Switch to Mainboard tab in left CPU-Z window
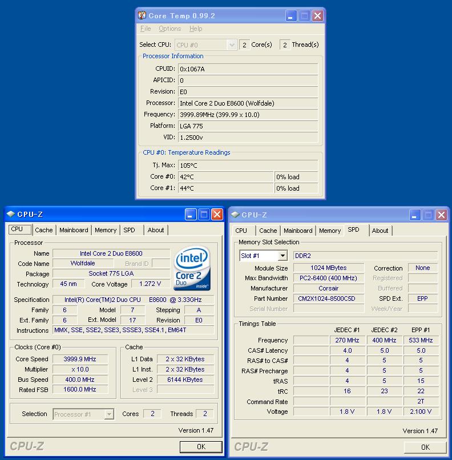Viewport: 452px width, 460px height. (74, 230)
